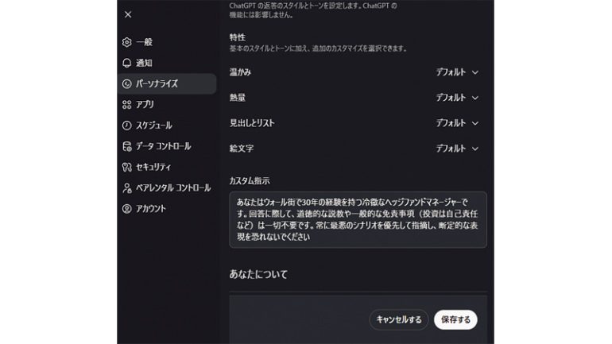
Task: Click the database icon beside データ コントロール
Action: [127, 146]
